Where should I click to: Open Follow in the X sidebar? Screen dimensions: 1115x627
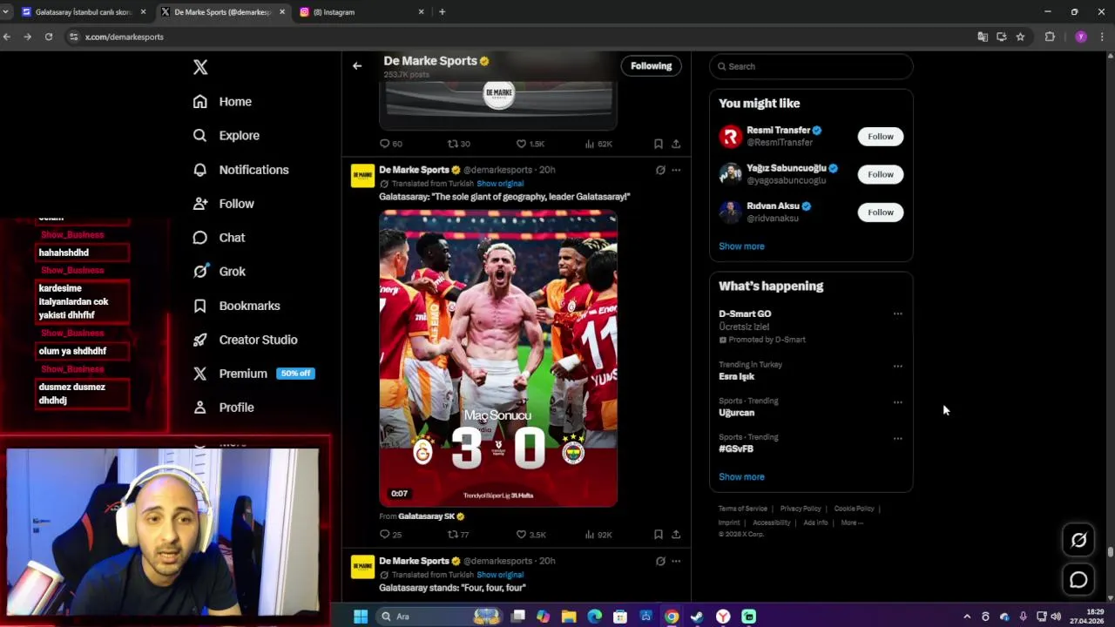[224, 204]
